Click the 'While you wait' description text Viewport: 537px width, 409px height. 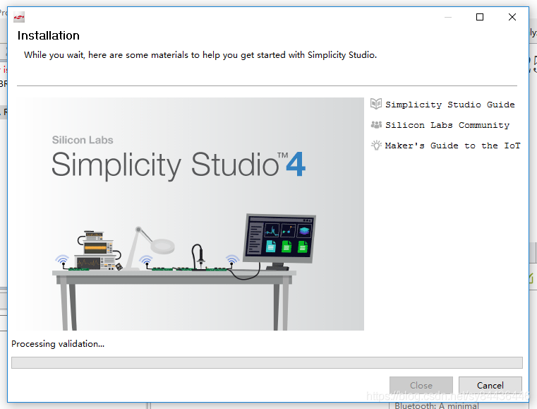tap(200, 55)
